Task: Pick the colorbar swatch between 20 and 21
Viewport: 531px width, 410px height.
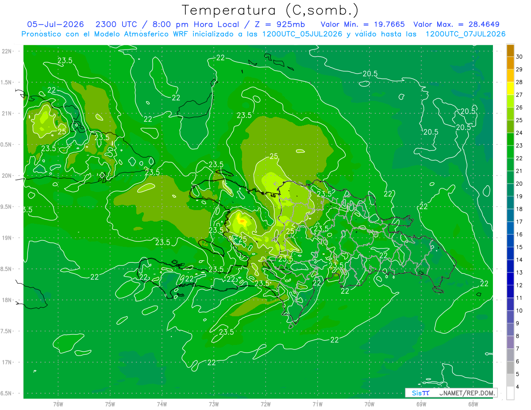Action: [510, 177]
